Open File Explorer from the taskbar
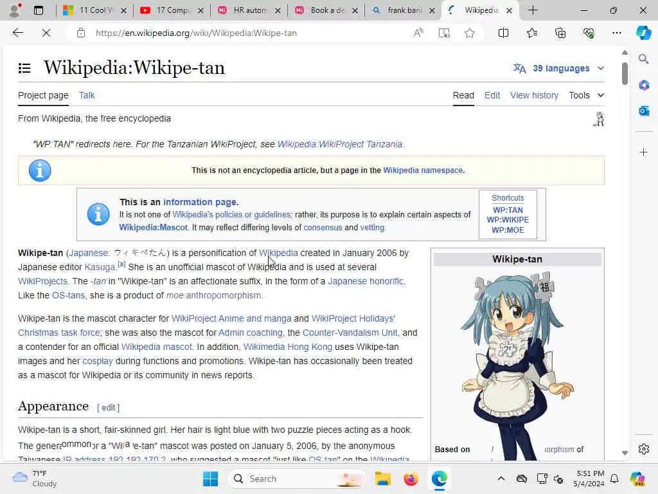This screenshot has width=658, height=494. click(383, 479)
